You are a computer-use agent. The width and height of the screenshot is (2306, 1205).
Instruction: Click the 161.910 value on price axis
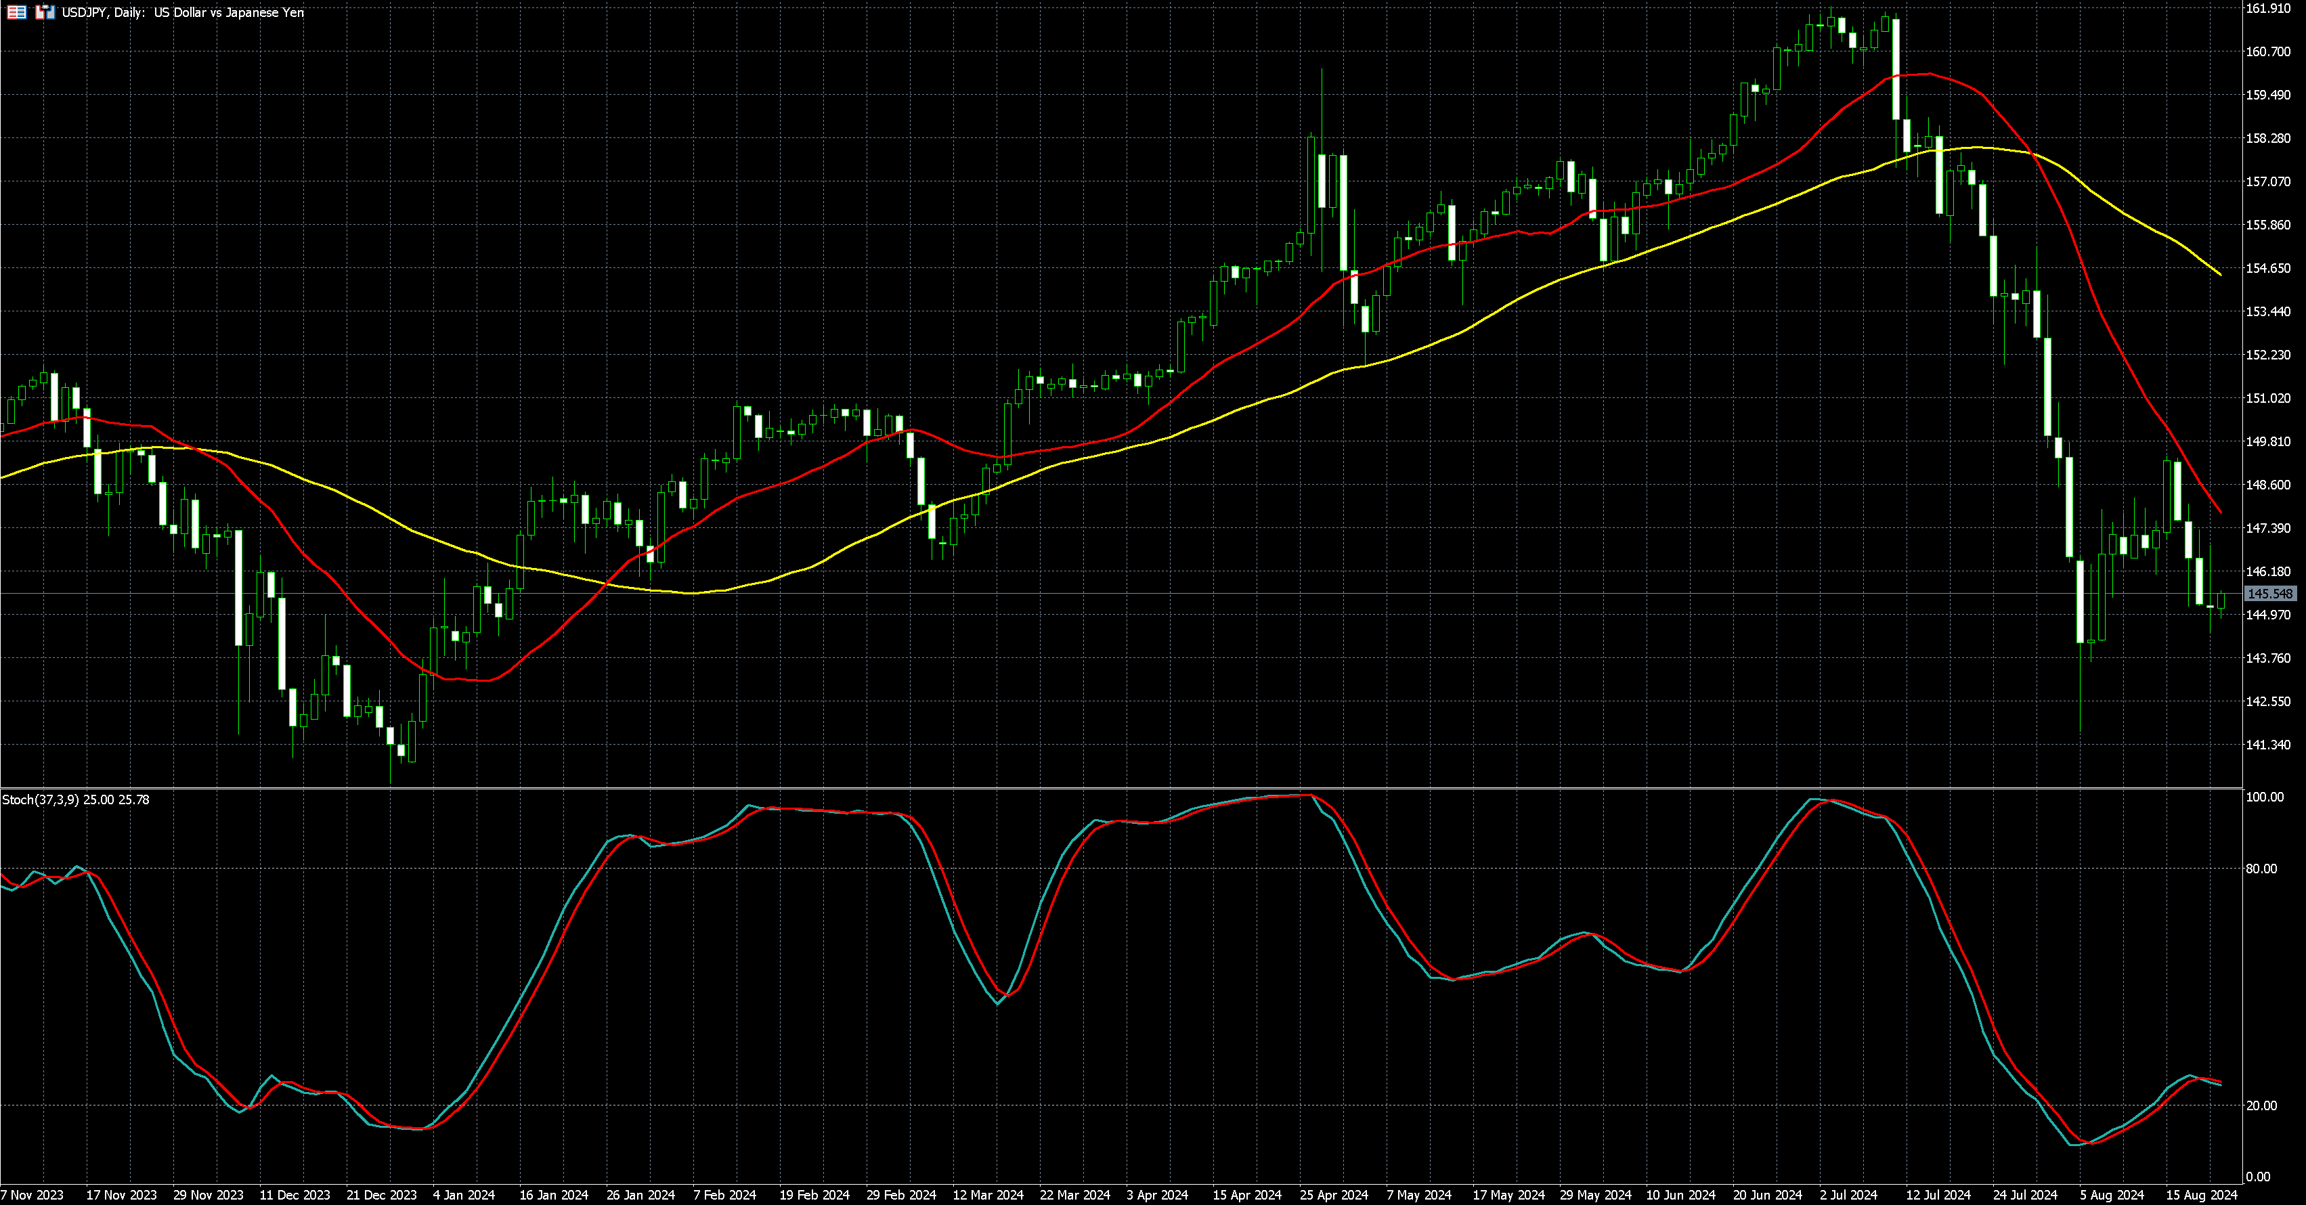[x=2267, y=9]
